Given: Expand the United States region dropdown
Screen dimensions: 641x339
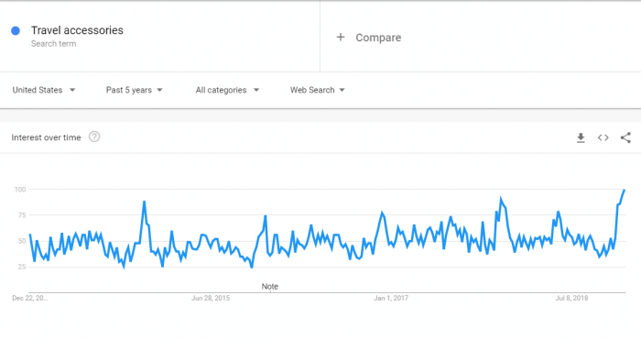Looking at the screenshot, I should (x=44, y=90).
